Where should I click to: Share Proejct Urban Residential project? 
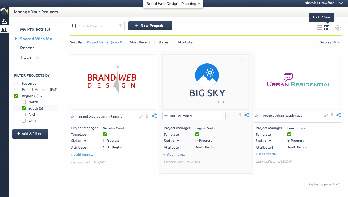click(x=339, y=115)
